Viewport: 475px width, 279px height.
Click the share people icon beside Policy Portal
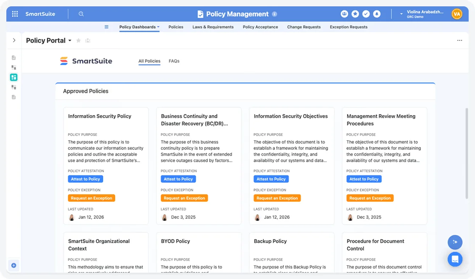tap(88, 41)
